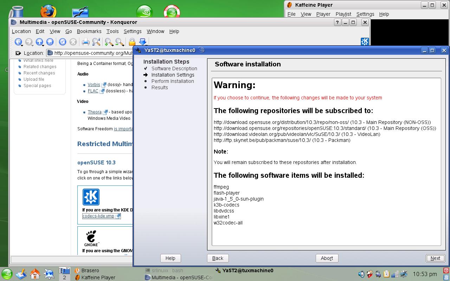This screenshot has width=450, height=281.
Task: Click the VideoLan repository URL line
Action: [x=297, y=134]
